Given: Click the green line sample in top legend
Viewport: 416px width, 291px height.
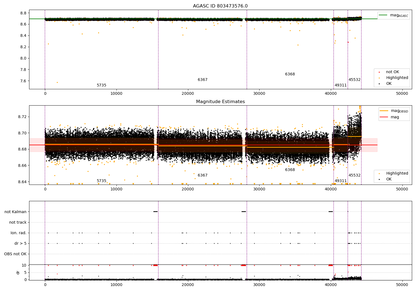Looking at the screenshot, I should (x=383, y=15).
